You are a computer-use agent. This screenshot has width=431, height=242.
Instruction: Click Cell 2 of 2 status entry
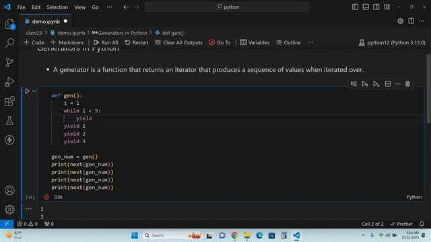pyautogui.click(x=372, y=224)
